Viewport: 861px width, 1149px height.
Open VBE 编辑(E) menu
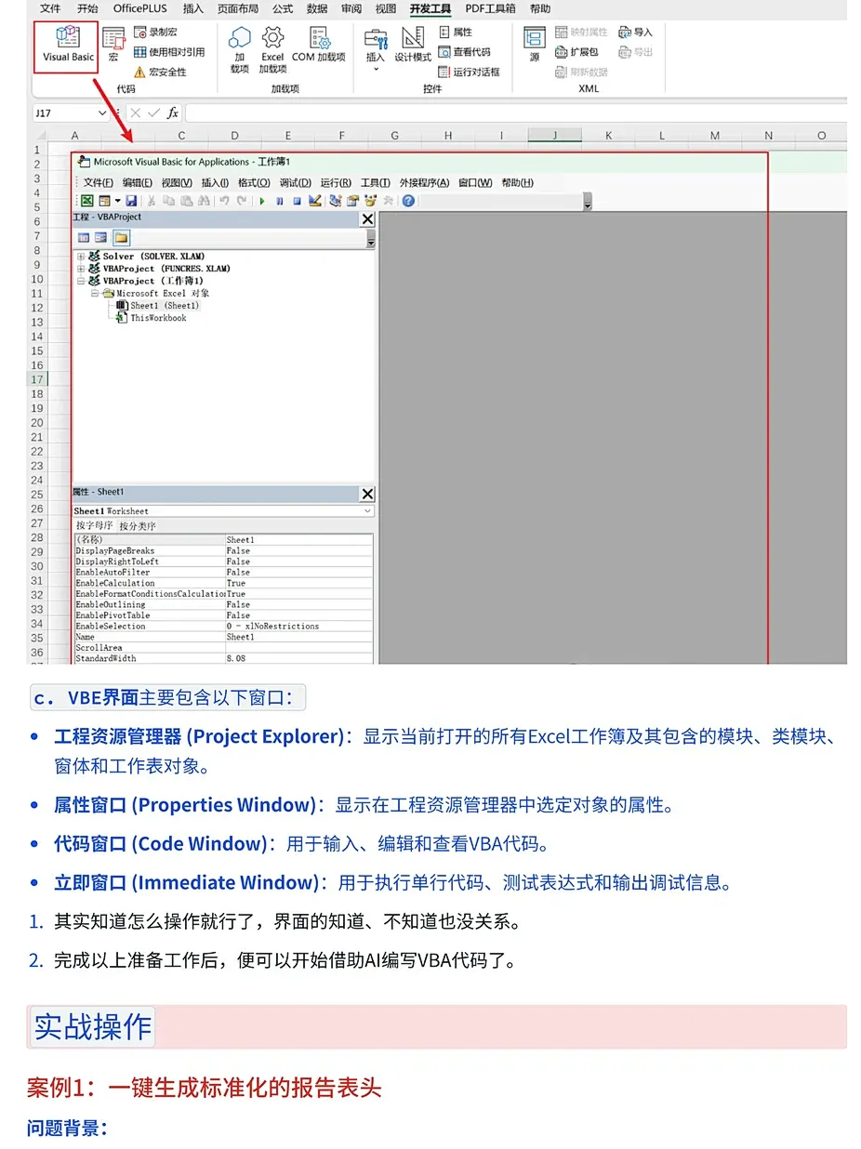click(x=138, y=183)
